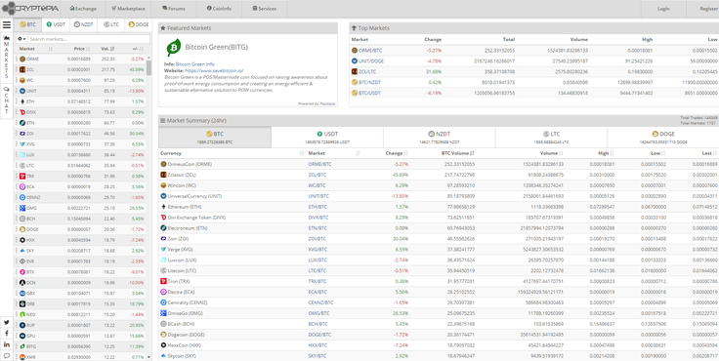Sort the left market list by the +/- column
Image resolution: width=719 pixels, height=361 pixels.
137,49
